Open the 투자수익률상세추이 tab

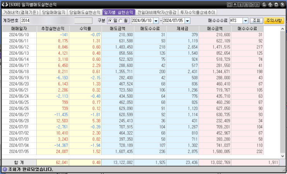click(x=198, y=12)
